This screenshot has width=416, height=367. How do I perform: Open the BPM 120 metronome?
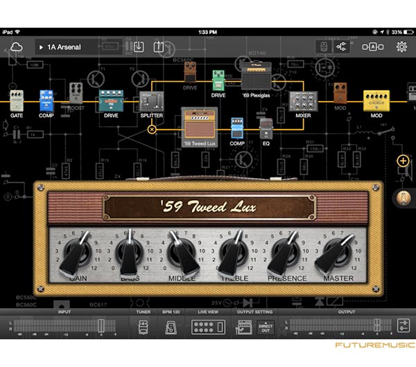171,328
